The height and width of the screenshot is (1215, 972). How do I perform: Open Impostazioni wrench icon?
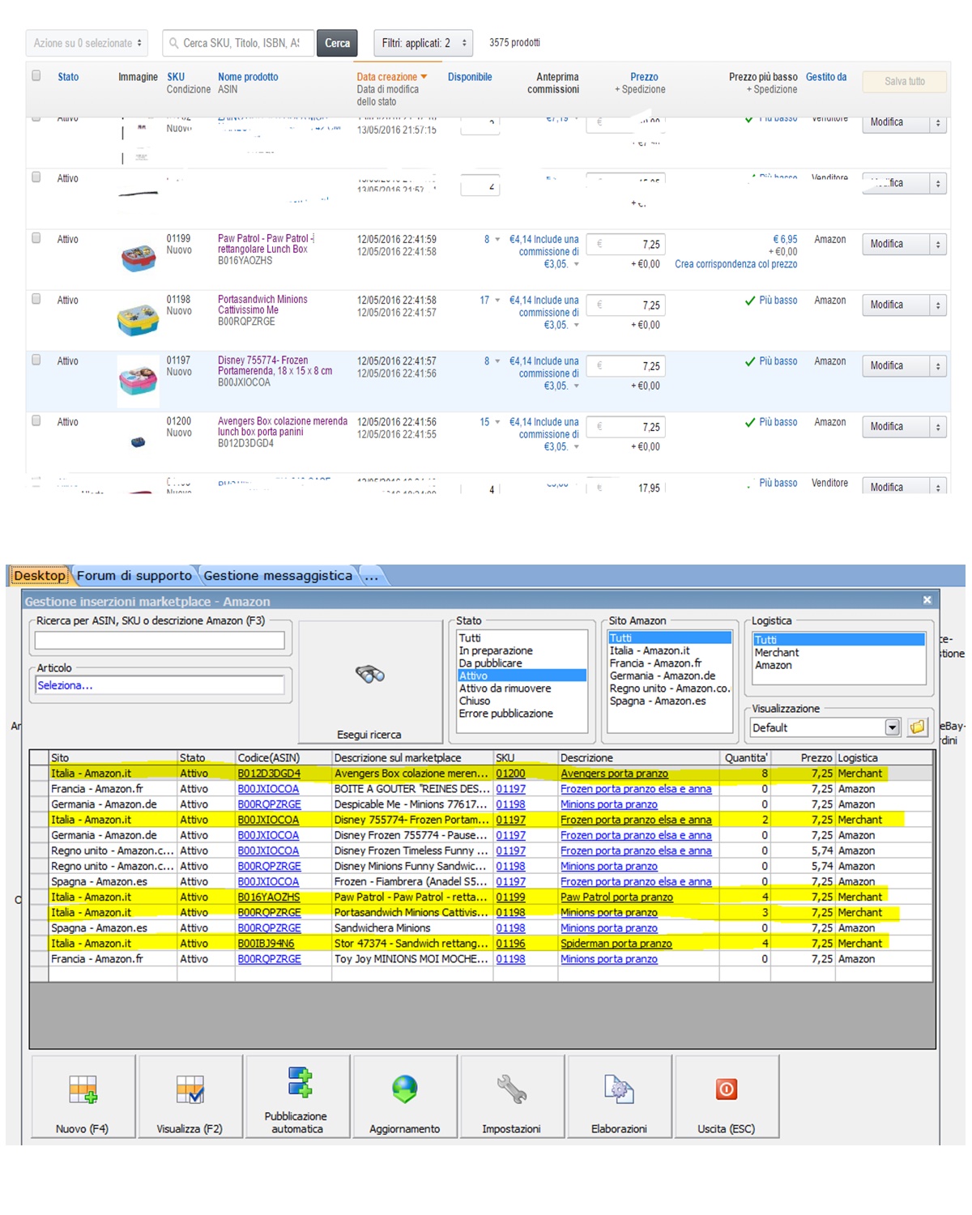[x=511, y=1089]
